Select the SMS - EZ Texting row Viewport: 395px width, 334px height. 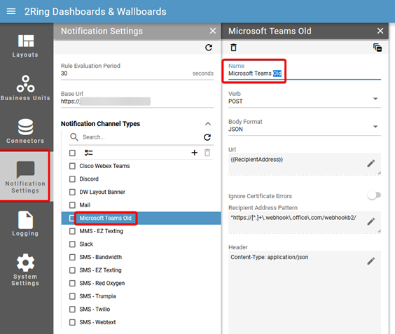tap(141, 270)
